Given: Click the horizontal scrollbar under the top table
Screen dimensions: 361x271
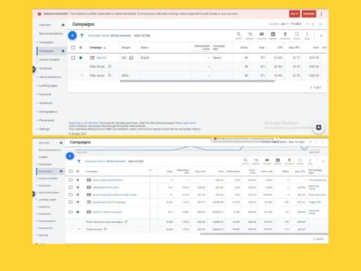Looking at the screenshot, I should click(x=197, y=81).
